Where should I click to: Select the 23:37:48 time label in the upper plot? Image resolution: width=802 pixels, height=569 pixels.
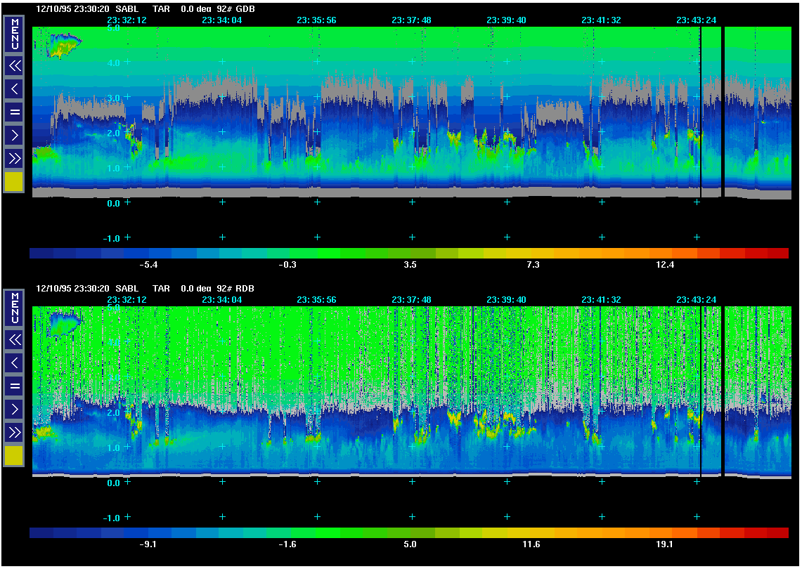point(411,20)
